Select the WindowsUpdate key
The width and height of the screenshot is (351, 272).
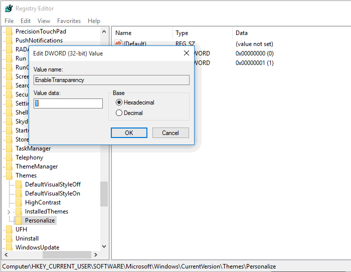tap(38, 247)
